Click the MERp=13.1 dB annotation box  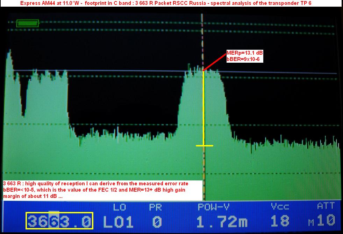244,56
